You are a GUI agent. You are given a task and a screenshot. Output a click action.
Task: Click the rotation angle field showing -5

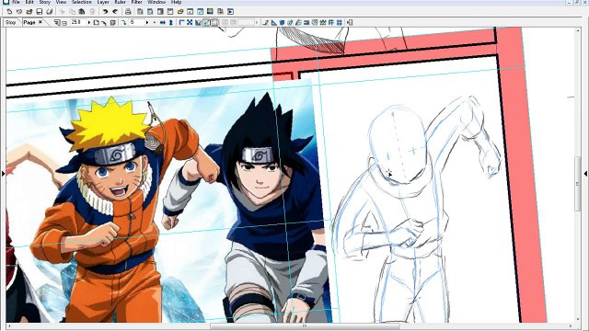(136, 22)
